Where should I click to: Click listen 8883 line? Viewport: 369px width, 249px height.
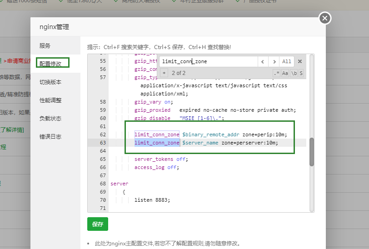coord(152,200)
